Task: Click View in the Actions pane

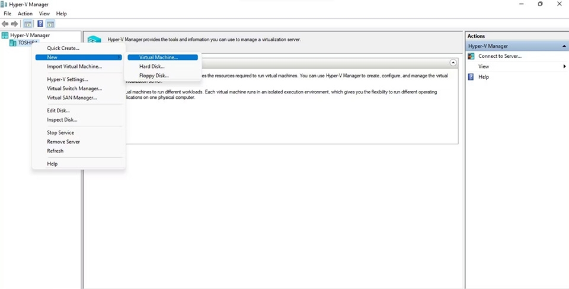Action: tap(484, 67)
